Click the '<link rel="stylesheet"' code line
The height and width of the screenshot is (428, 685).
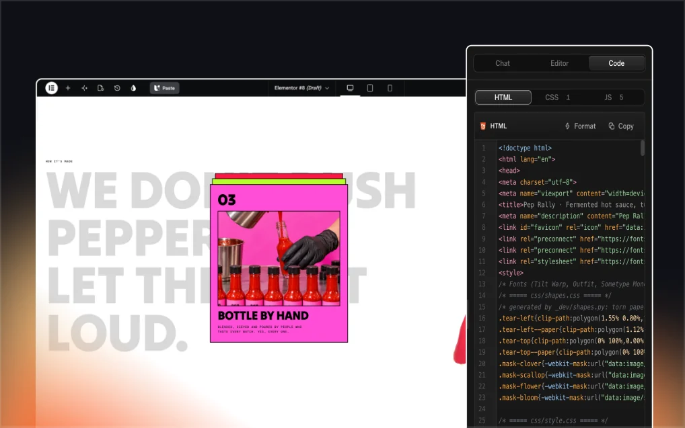point(571,261)
